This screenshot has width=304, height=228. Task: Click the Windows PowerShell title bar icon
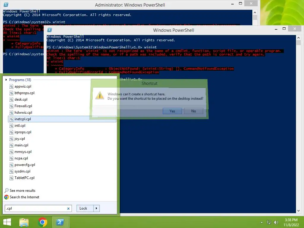(50, 30)
